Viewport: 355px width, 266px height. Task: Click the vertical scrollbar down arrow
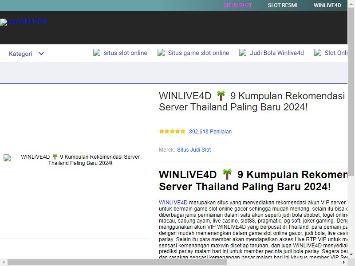[351, 254]
